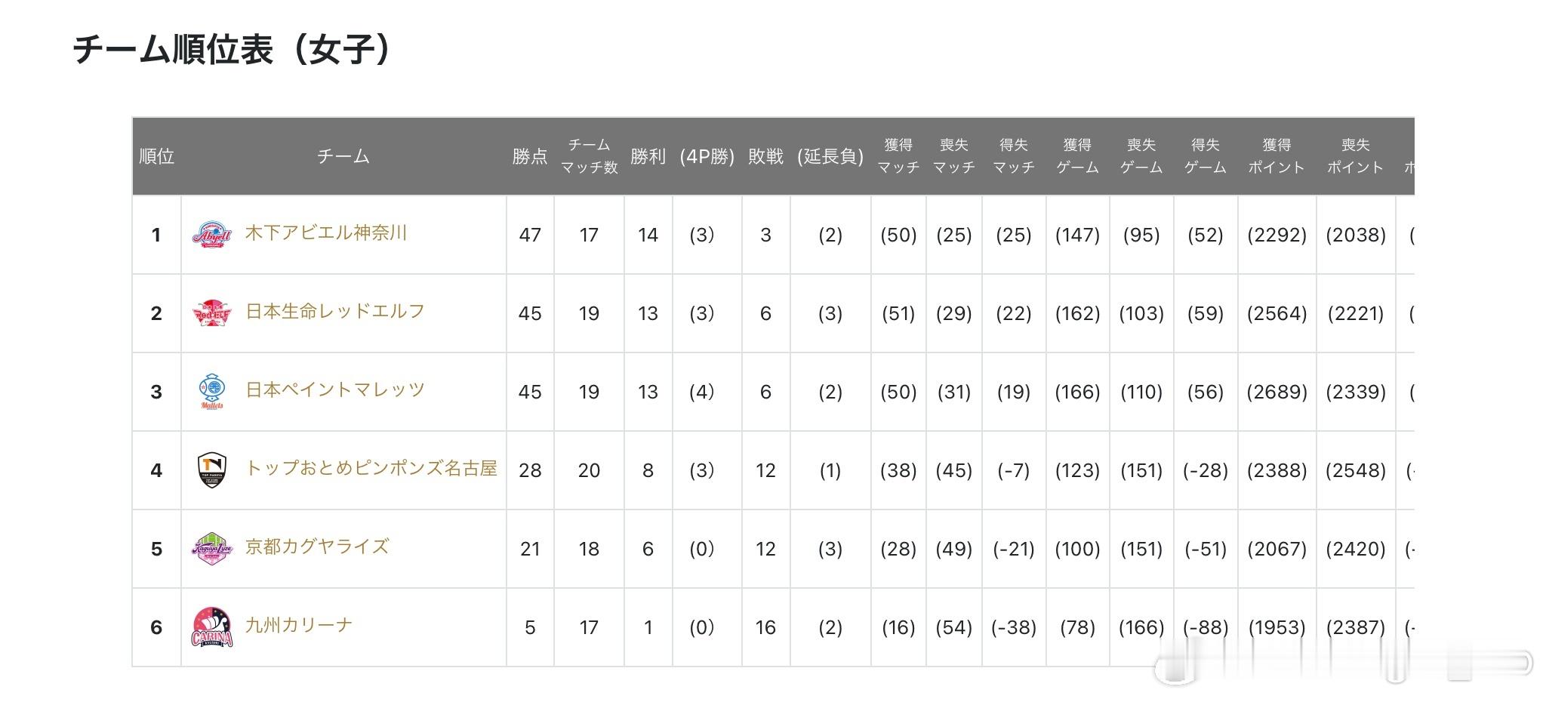Open the トップおとめピンポンズ名古屋 link

coord(371,468)
